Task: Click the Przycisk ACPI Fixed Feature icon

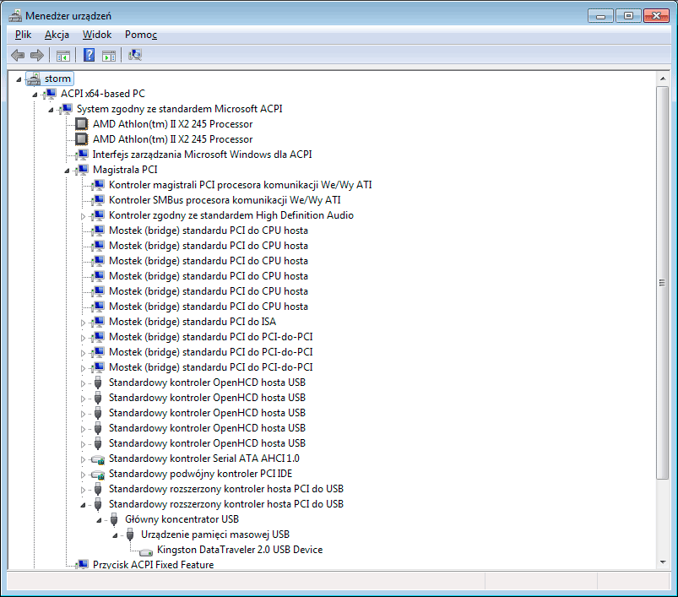Action: click(82, 565)
